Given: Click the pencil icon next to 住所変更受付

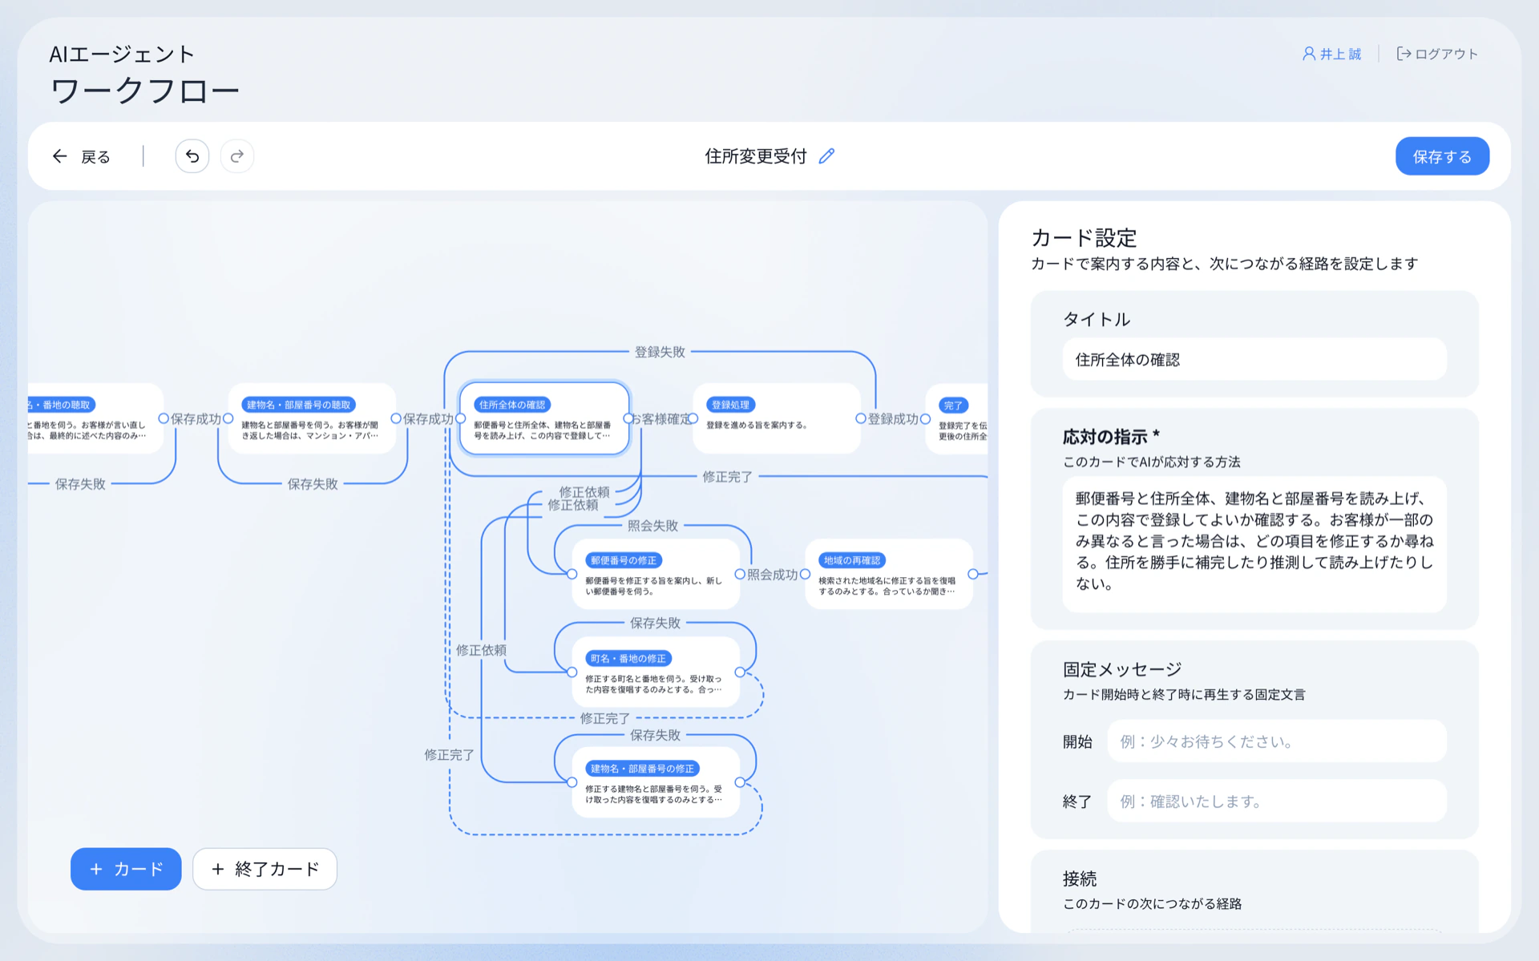Looking at the screenshot, I should tap(826, 156).
